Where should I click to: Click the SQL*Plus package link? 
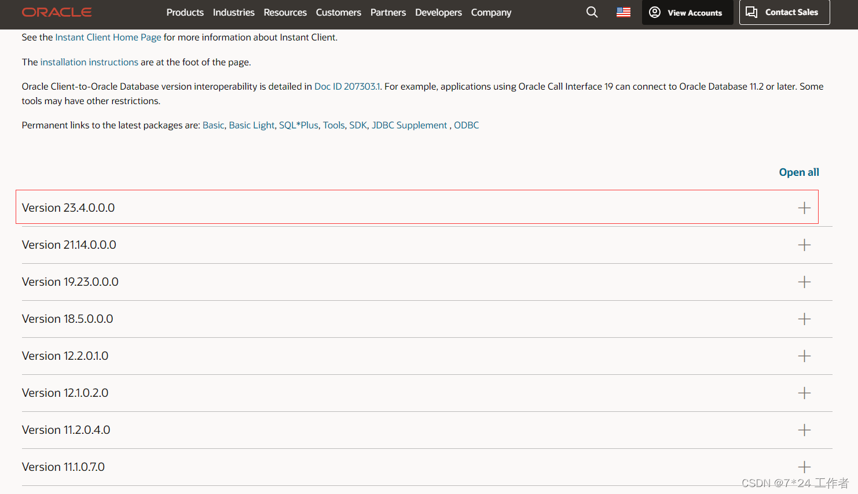coord(299,125)
